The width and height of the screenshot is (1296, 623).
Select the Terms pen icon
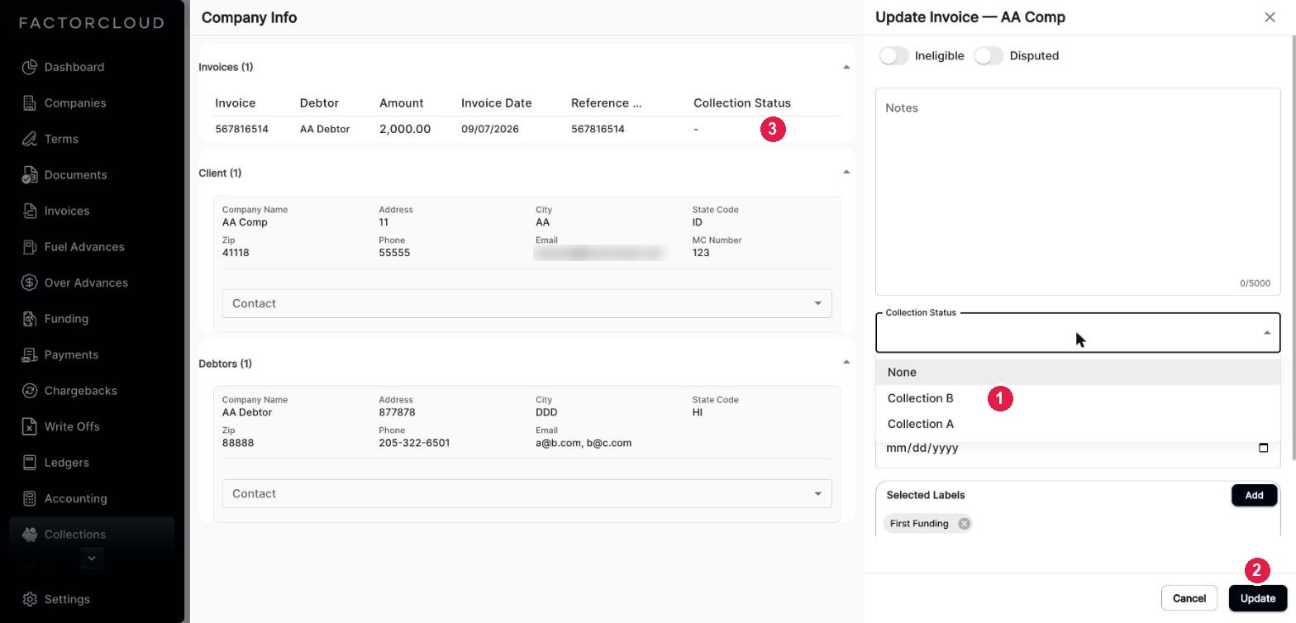tap(30, 139)
